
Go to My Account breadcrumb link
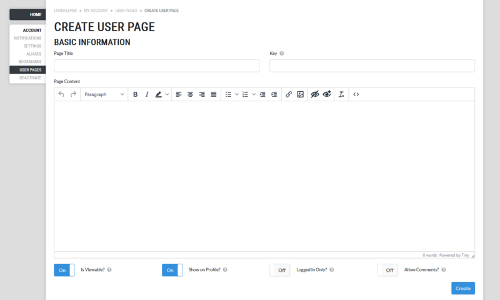(96, 11)
